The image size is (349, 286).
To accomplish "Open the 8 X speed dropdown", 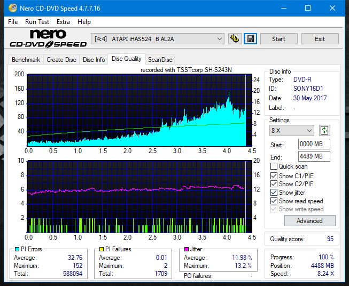I will [x=292, y=130].
